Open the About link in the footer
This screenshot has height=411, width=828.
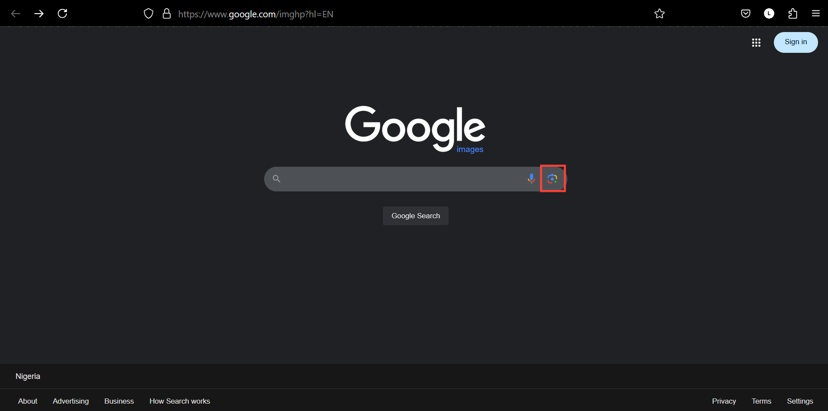(27, 401)
